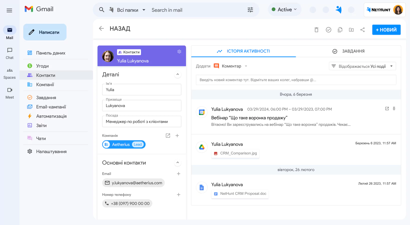
Task: Click the search magnifier icon
Action: coord(101,10)
